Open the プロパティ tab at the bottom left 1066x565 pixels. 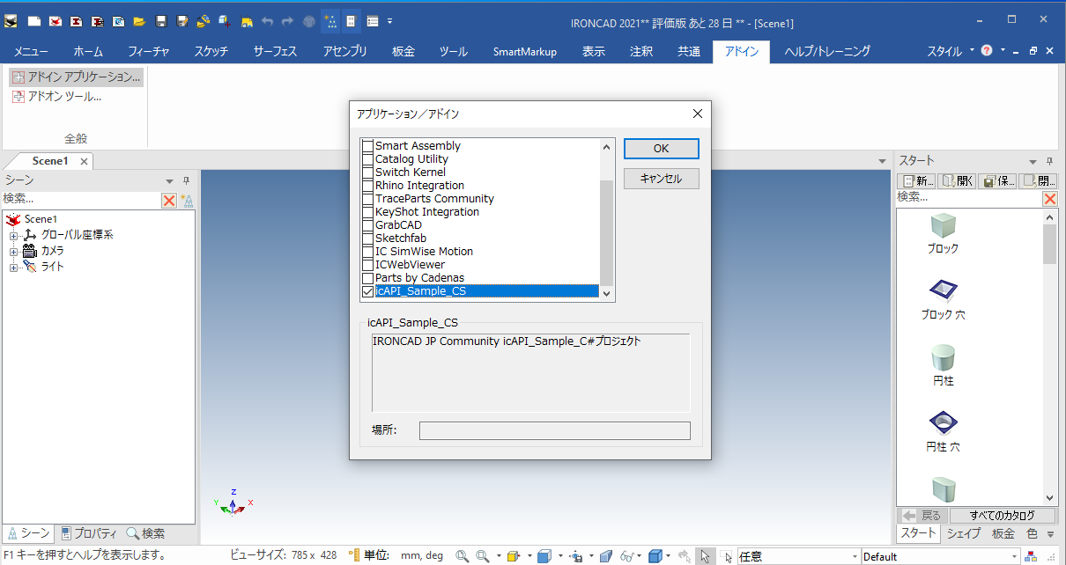coord(89,533)
